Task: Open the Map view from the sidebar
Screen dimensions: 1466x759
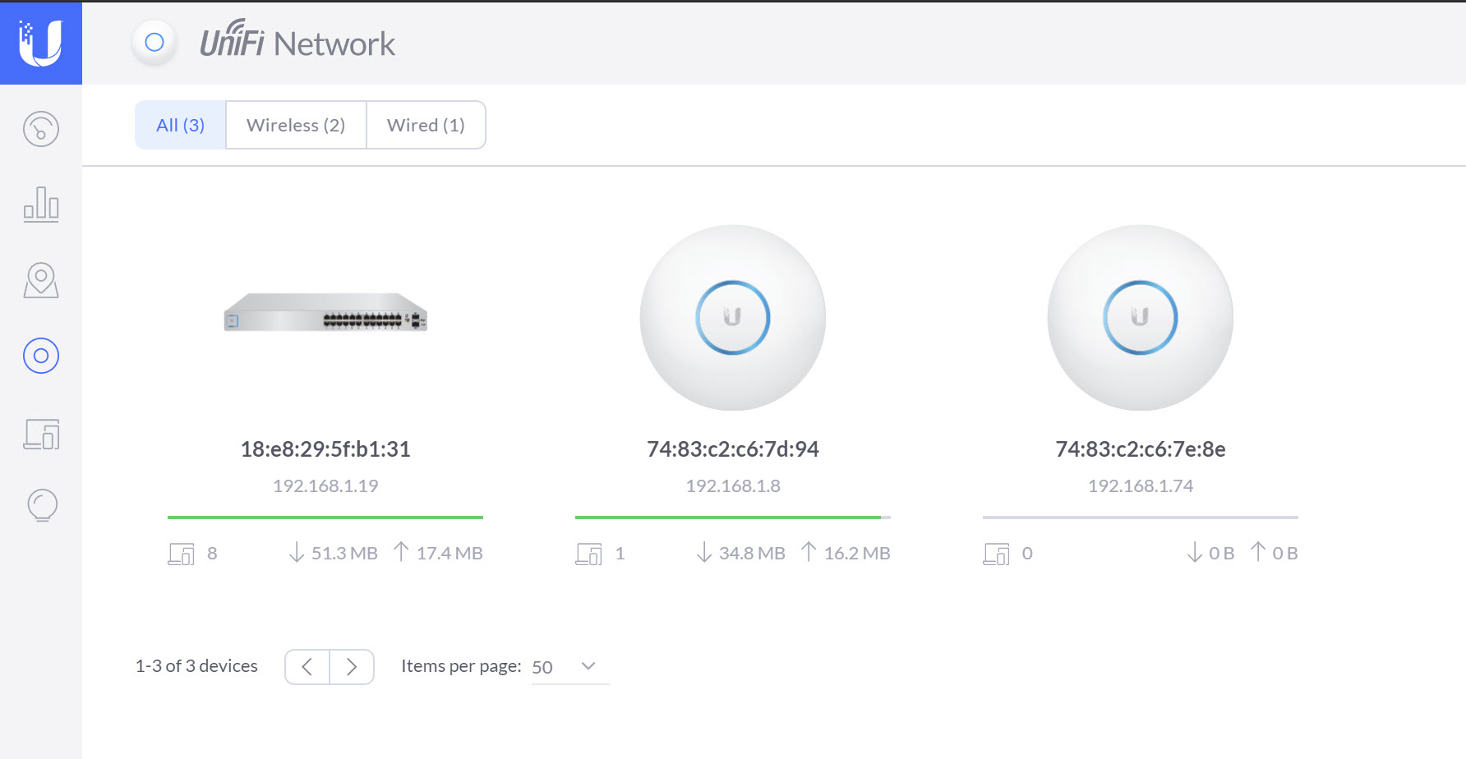Action: coord(41,280)
